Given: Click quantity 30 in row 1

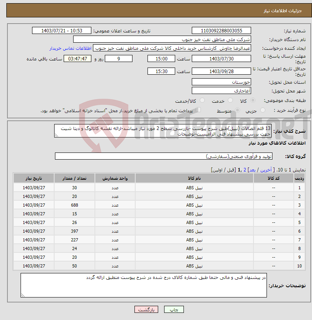Looking at the screenshot, I should point(74,188).
